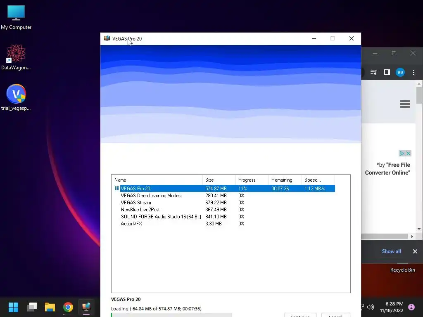
Task: Open the 'aa' Chrome profile avatar
Action: pyautogui.click(x=400, y=72)
